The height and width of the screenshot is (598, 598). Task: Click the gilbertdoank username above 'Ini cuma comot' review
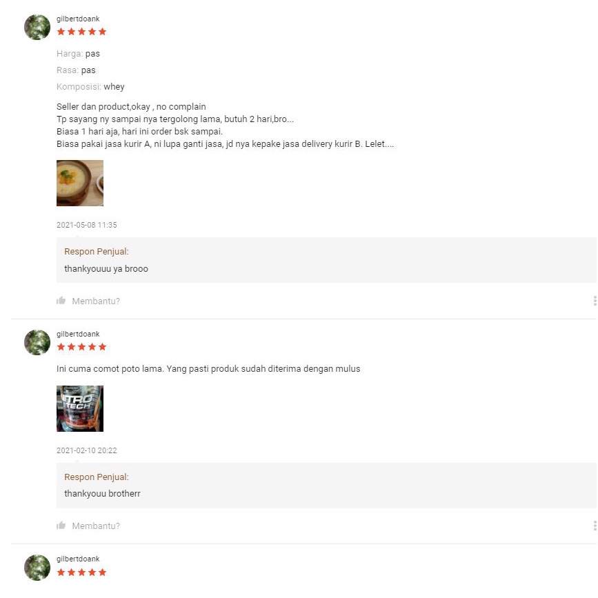78,334
